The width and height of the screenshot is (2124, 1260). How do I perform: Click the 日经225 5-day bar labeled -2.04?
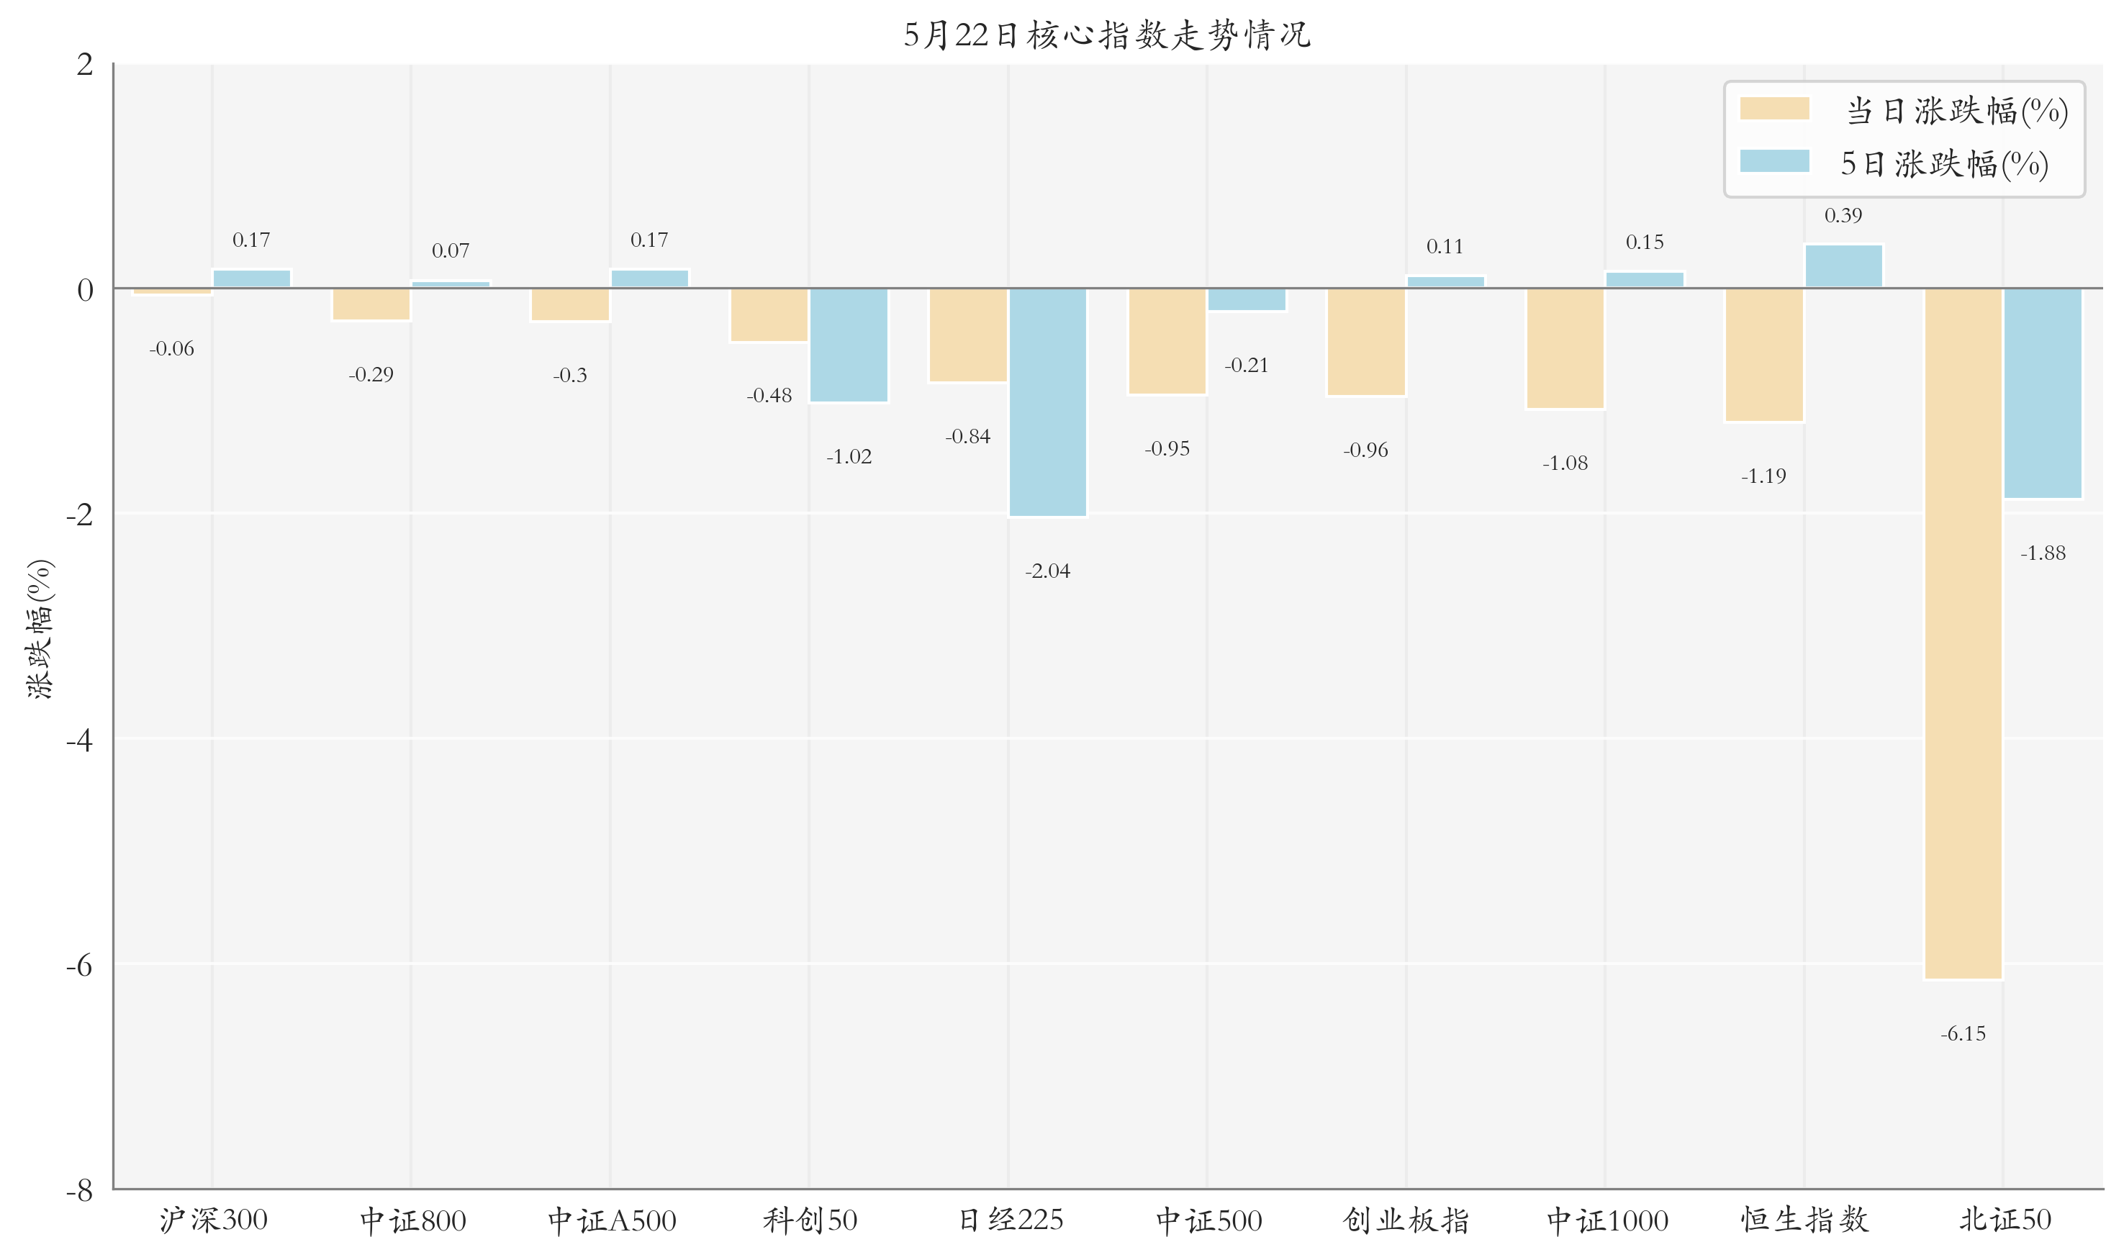pos(1047,402)
